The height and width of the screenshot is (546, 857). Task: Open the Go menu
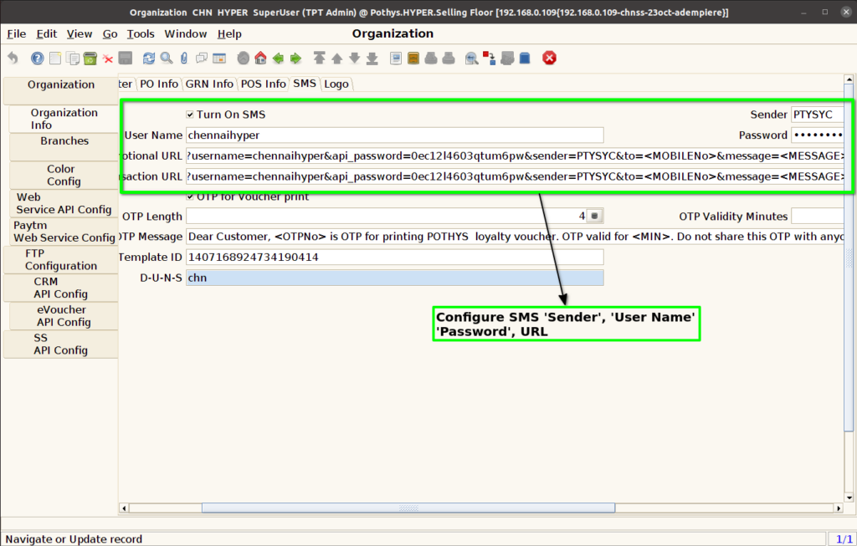[x=110, y=33]
